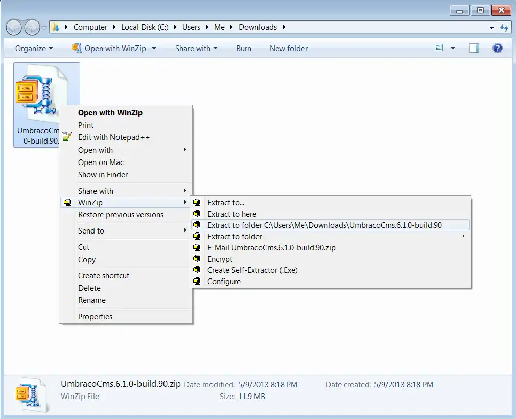Open the Organize dropdown menu
This screenshot has height=419, width=516.
coord(34,49)
